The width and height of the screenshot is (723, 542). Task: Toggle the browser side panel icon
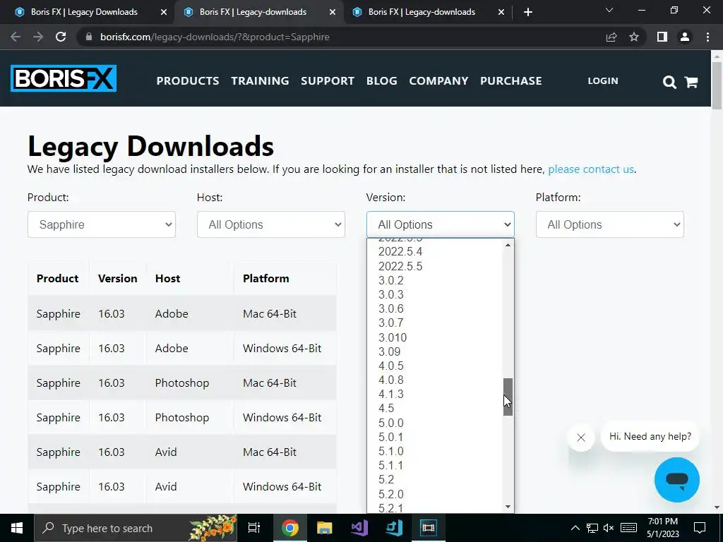pyautogui.click(x=662, y=37)
